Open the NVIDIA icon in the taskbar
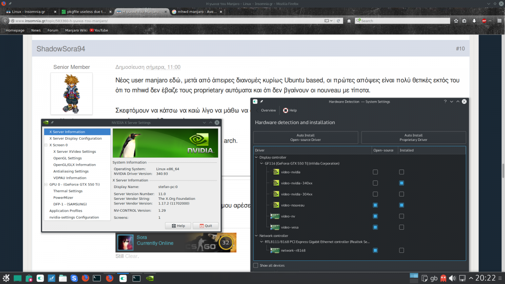Viewport: 505px width, 284px height. [x=149, y=278]
